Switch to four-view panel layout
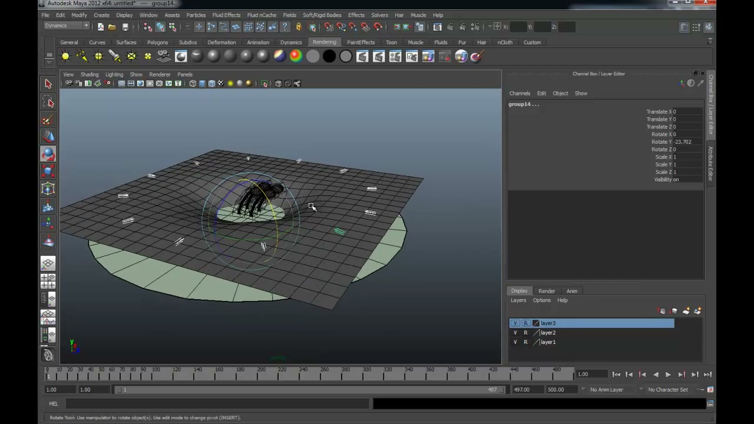Image resolution: width=754 pixels, height=424 pixels. [x=48, y=281]
